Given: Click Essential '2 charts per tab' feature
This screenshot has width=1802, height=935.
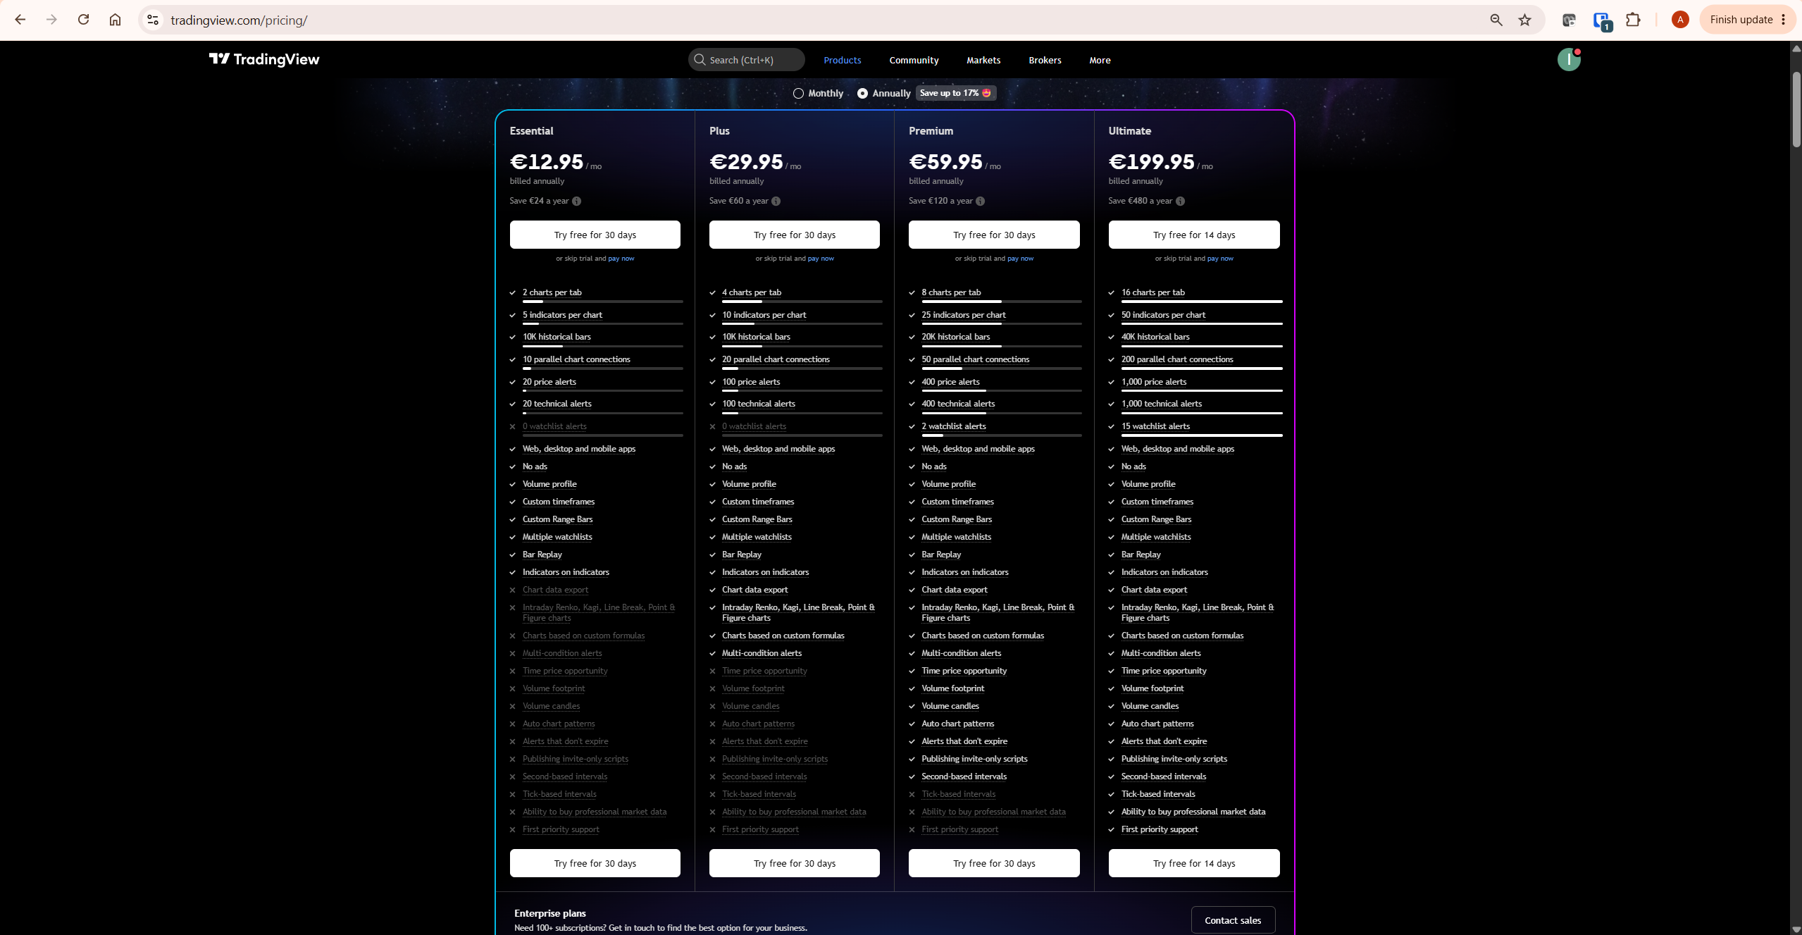Looking at the screenshot, I should coord(552,292).
